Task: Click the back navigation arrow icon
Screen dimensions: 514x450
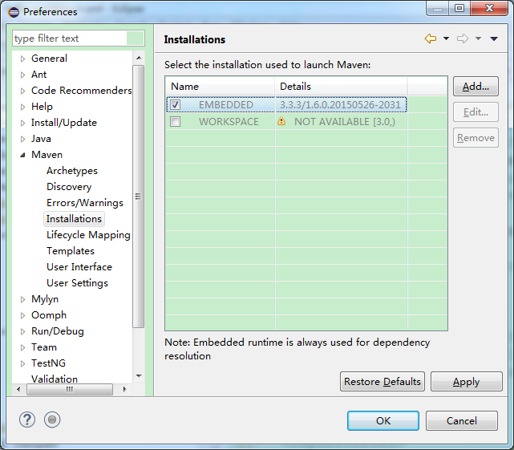Action: coord(431,39)
